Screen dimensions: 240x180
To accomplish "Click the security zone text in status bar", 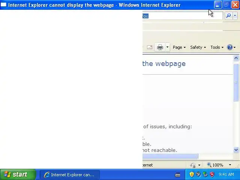I will point(147,165).
